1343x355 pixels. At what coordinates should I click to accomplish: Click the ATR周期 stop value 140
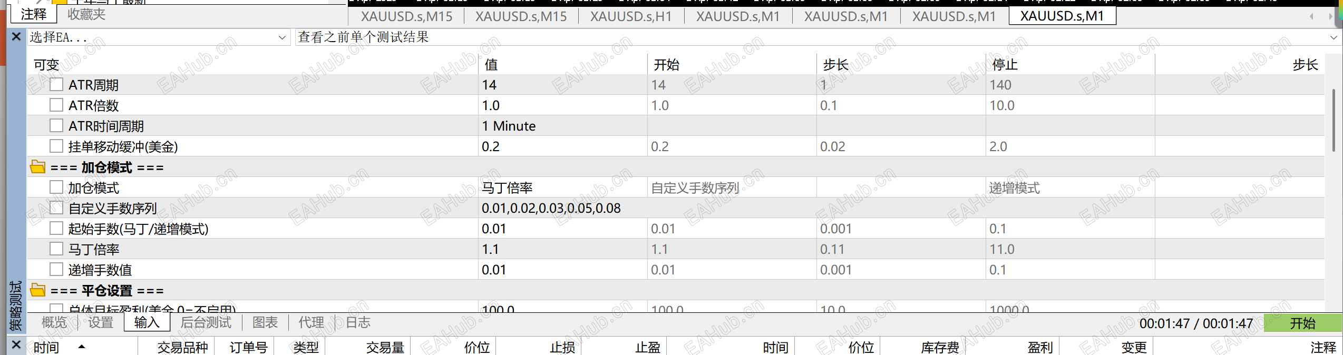[1070, 84]
